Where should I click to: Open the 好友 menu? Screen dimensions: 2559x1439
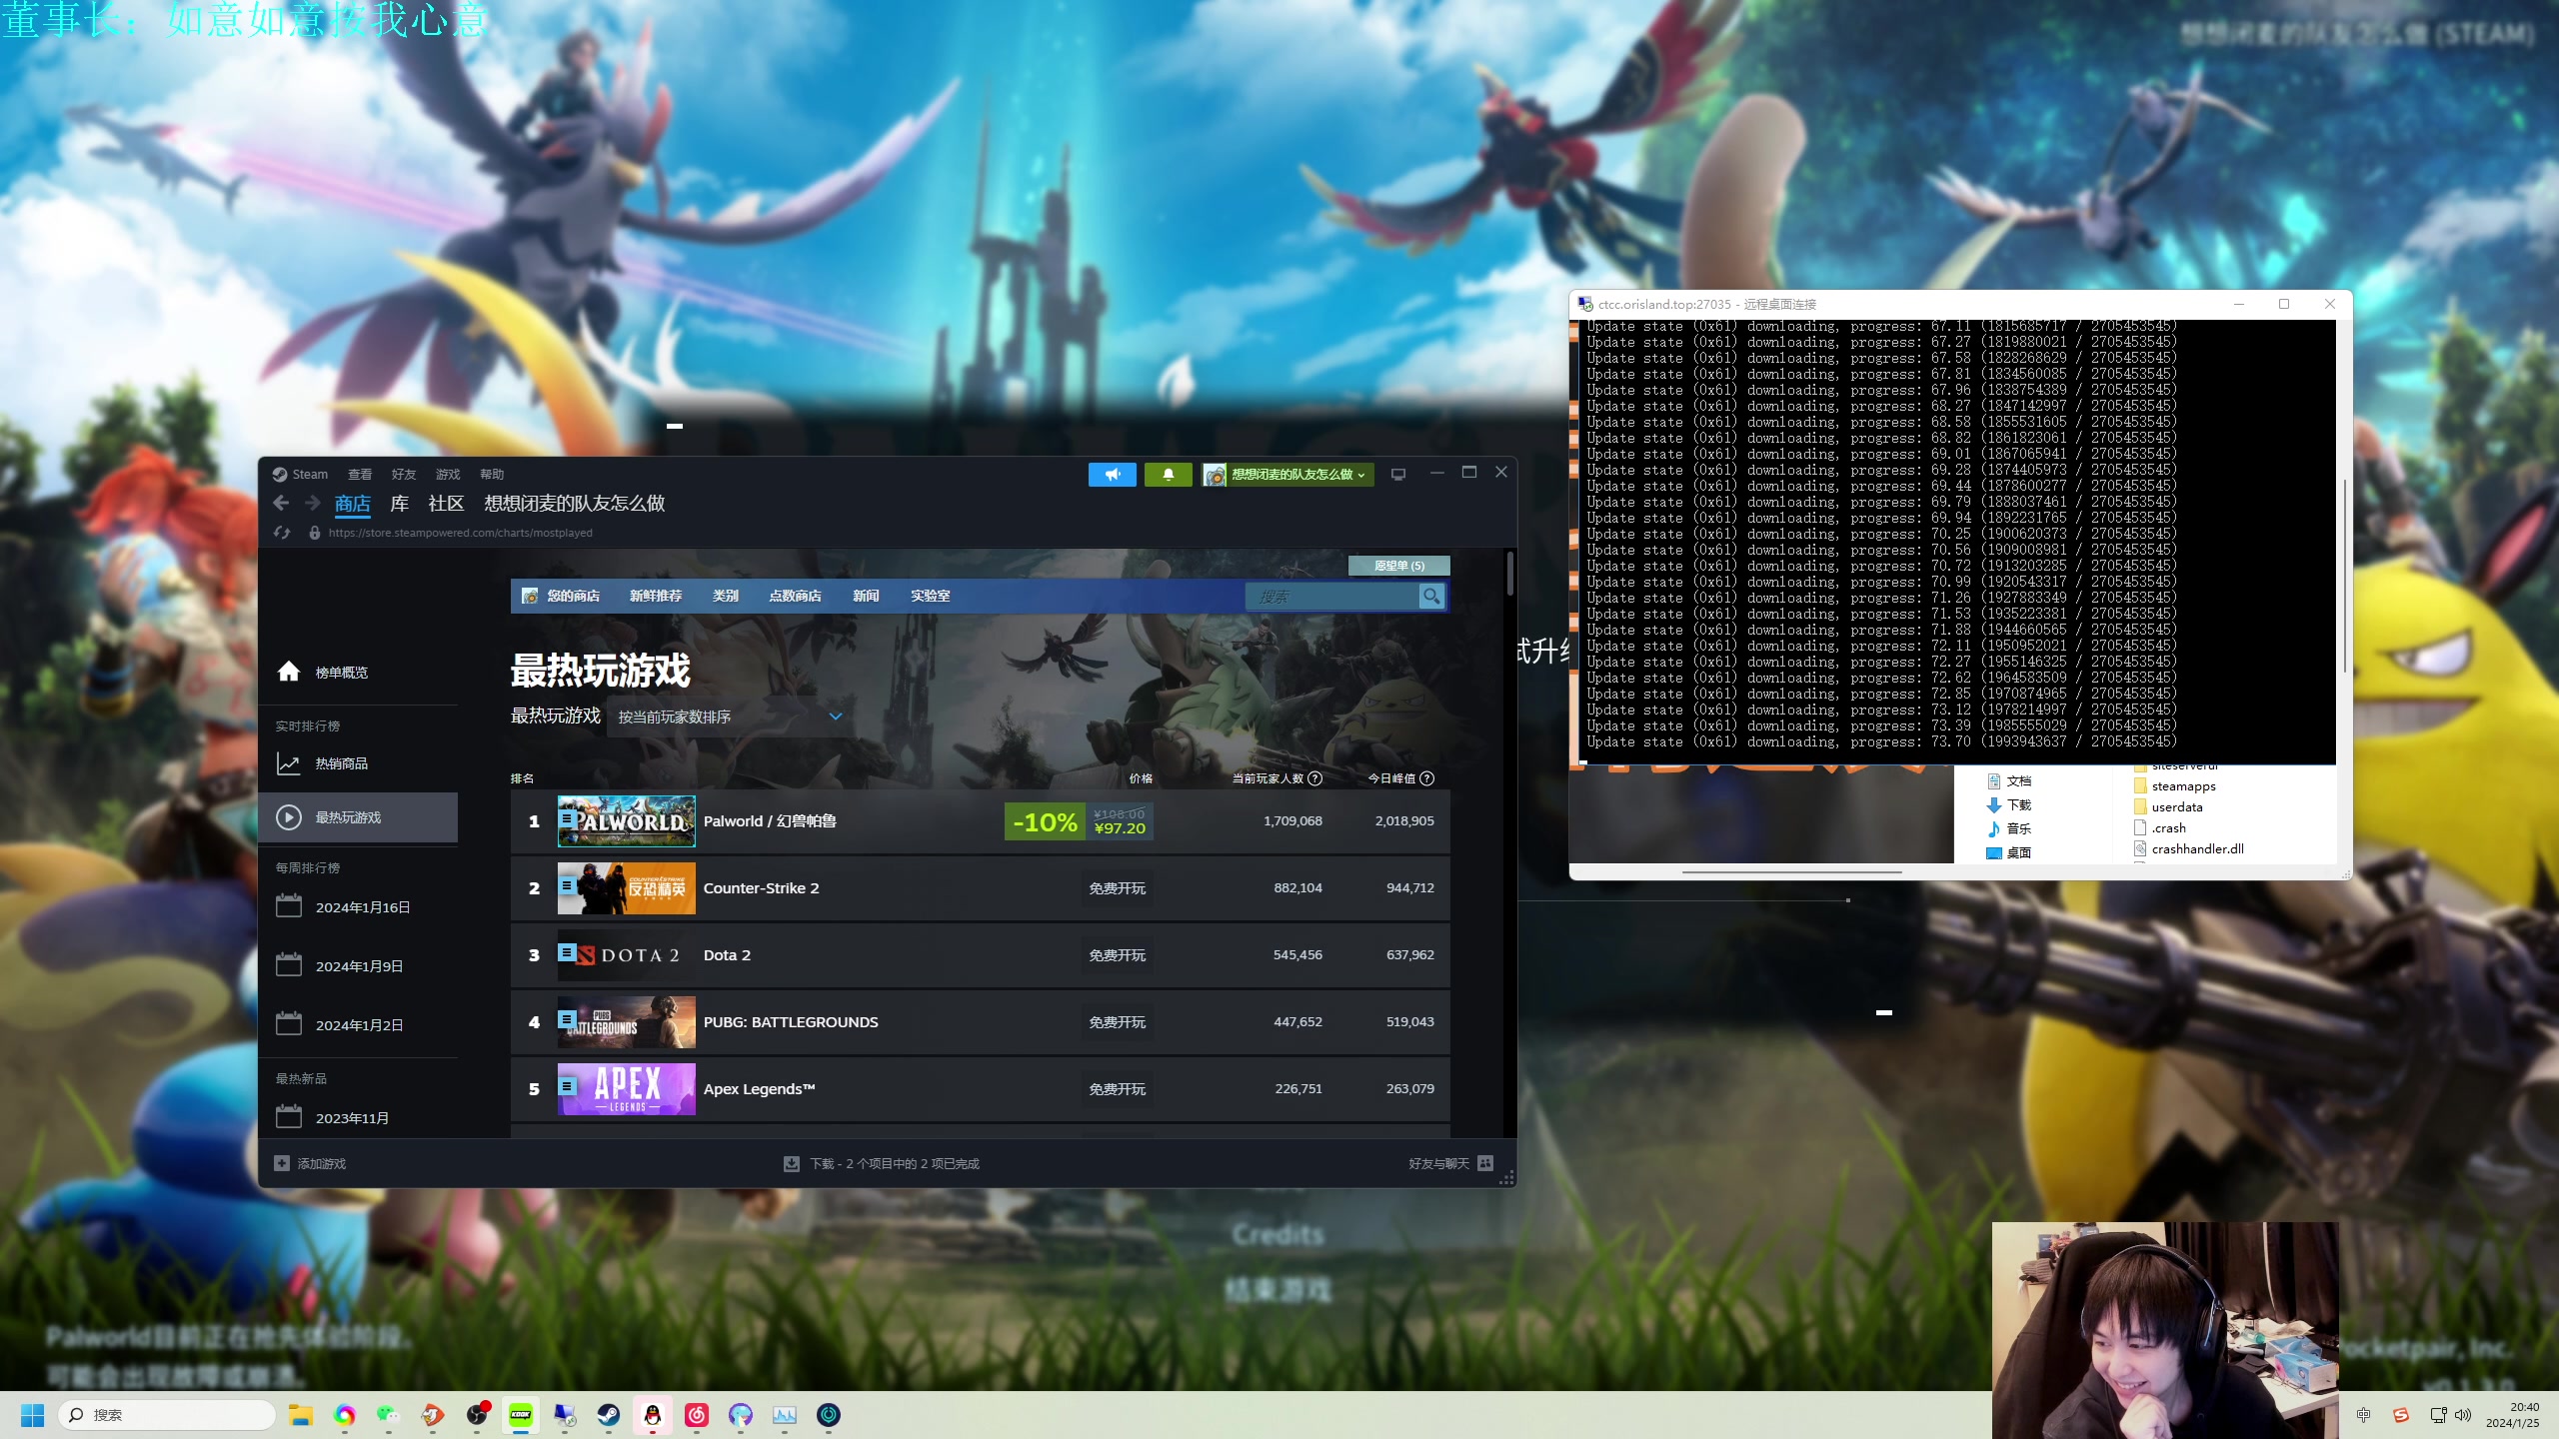(x=404, y=475)
